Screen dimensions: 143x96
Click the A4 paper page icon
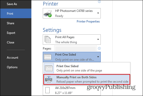coord(47,90)
